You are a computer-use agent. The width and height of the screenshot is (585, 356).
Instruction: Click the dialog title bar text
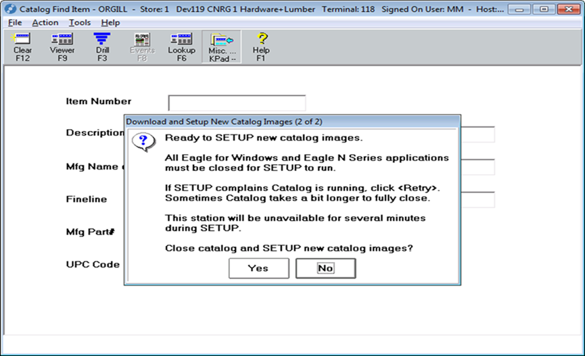(x=225, y=122)
